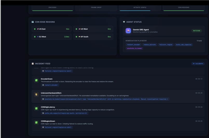This screenshot has width=209, height=138.
Task: Click the EU West flag icon
Action: (38, 37)
